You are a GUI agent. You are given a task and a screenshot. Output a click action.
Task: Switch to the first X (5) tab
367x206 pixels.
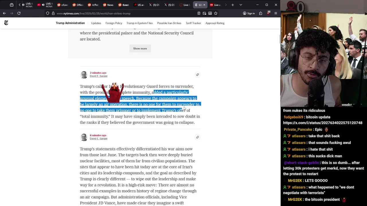coord(154,5)
